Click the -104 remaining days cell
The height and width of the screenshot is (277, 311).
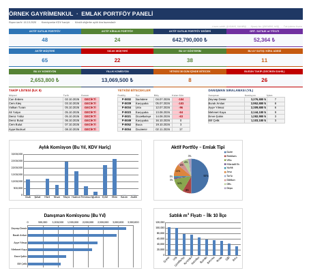(181, 100)
